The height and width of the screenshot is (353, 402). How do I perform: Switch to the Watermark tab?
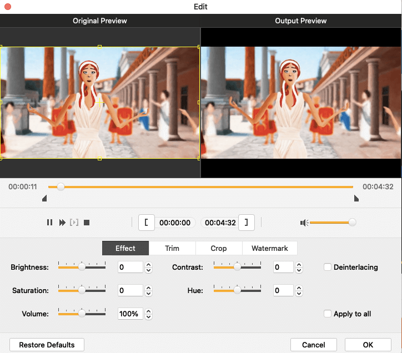tap(270, 248)
